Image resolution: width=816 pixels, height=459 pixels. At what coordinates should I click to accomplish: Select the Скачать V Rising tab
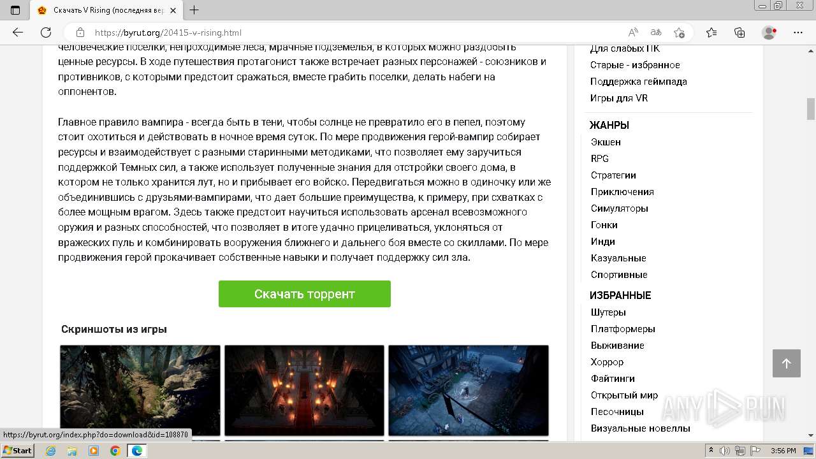(107, 10)
